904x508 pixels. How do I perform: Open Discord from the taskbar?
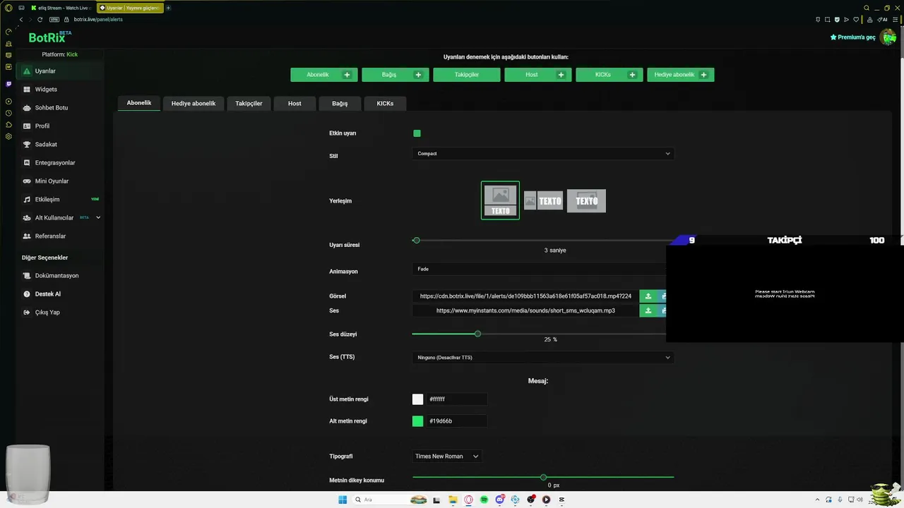[499, 500]
